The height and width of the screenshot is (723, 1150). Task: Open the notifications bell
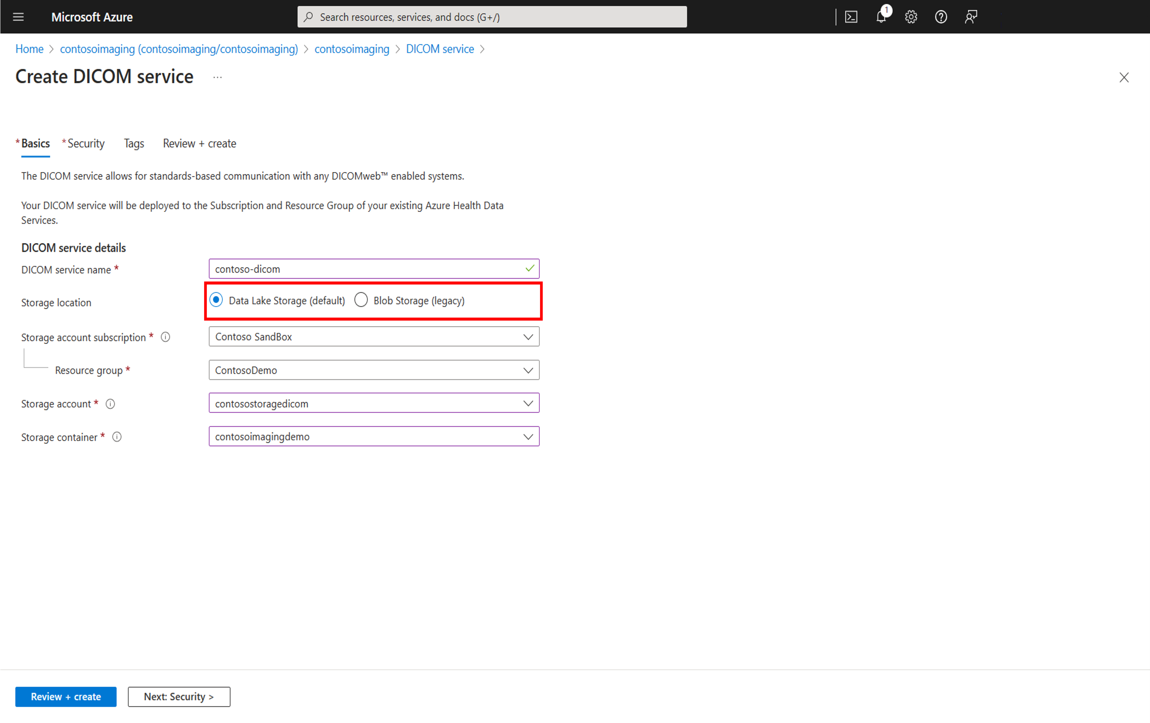[882, 16]
